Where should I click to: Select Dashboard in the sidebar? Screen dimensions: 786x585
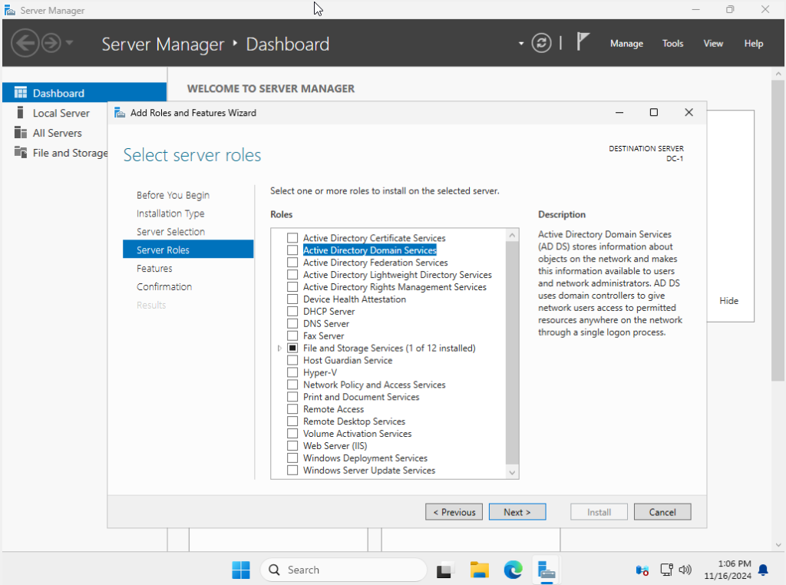[x=84, y=93]
